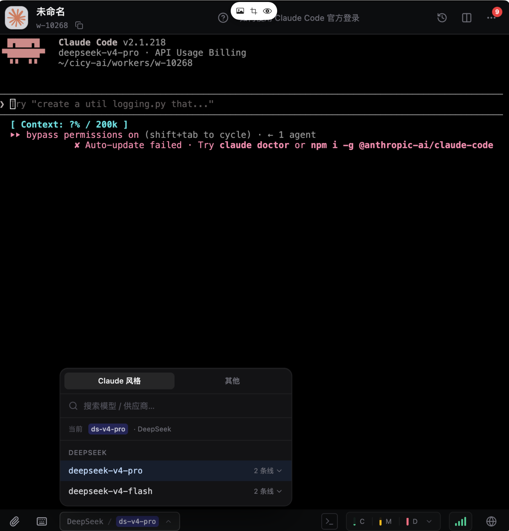Select the C status indicator
This screenshot has height=531, width=509.
(359, 521)
